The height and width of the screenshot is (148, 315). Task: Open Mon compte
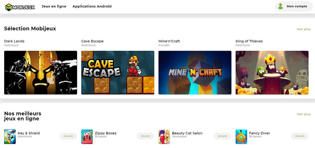click(x=294, y=6)
